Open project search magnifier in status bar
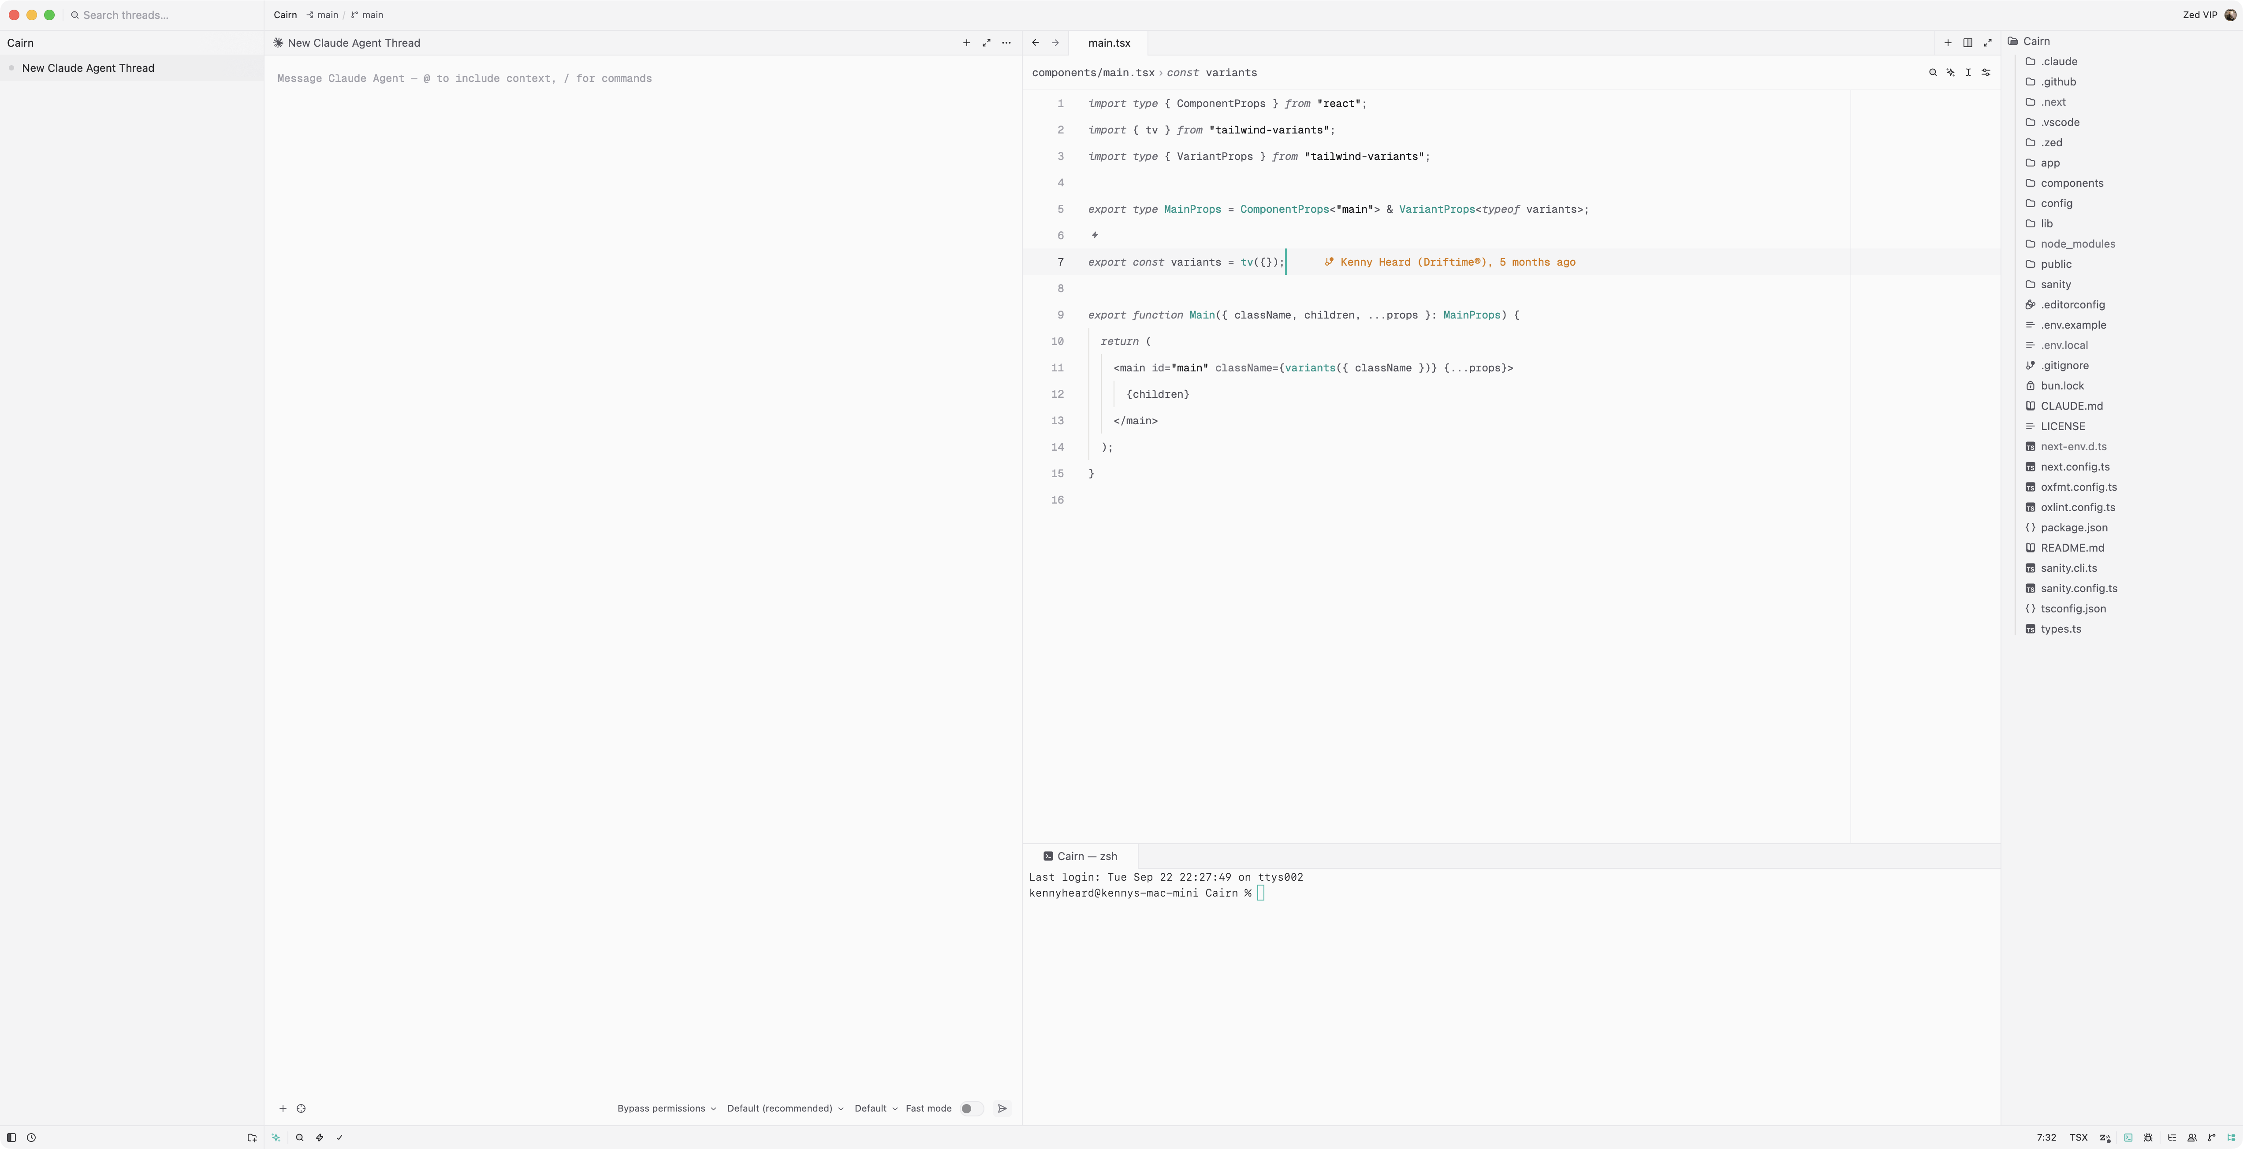The height and width of the screenshot is (1149, 2243). pyautogui.click(x=299, y=1137)
